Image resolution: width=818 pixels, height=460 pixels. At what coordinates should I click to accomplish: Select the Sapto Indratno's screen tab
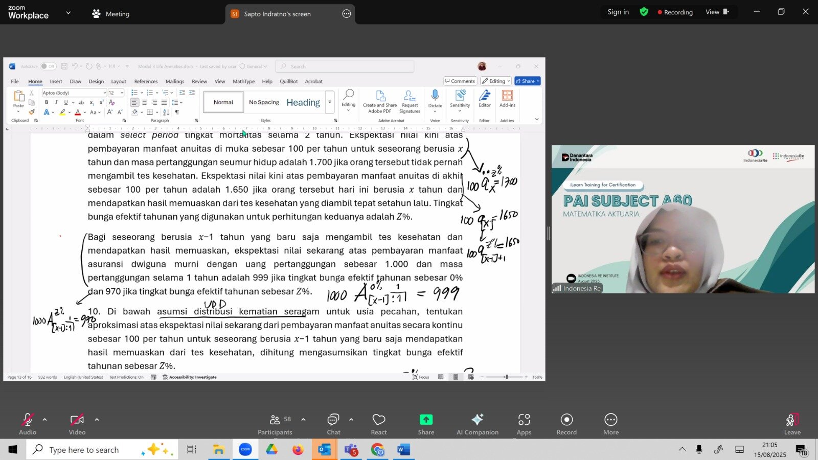pos(277,14)
